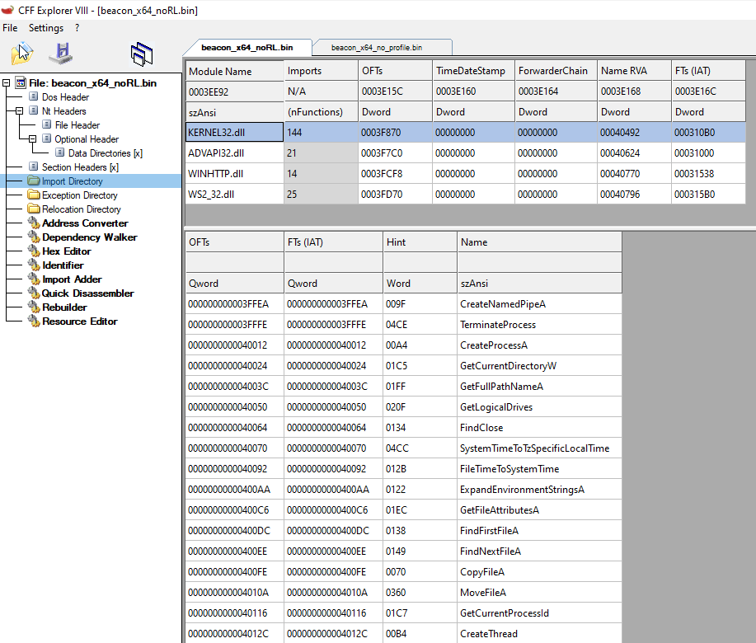Screen dimensions: 756x643
Task: Click the CreateThread import name
Action: click(x=489, y=634)
